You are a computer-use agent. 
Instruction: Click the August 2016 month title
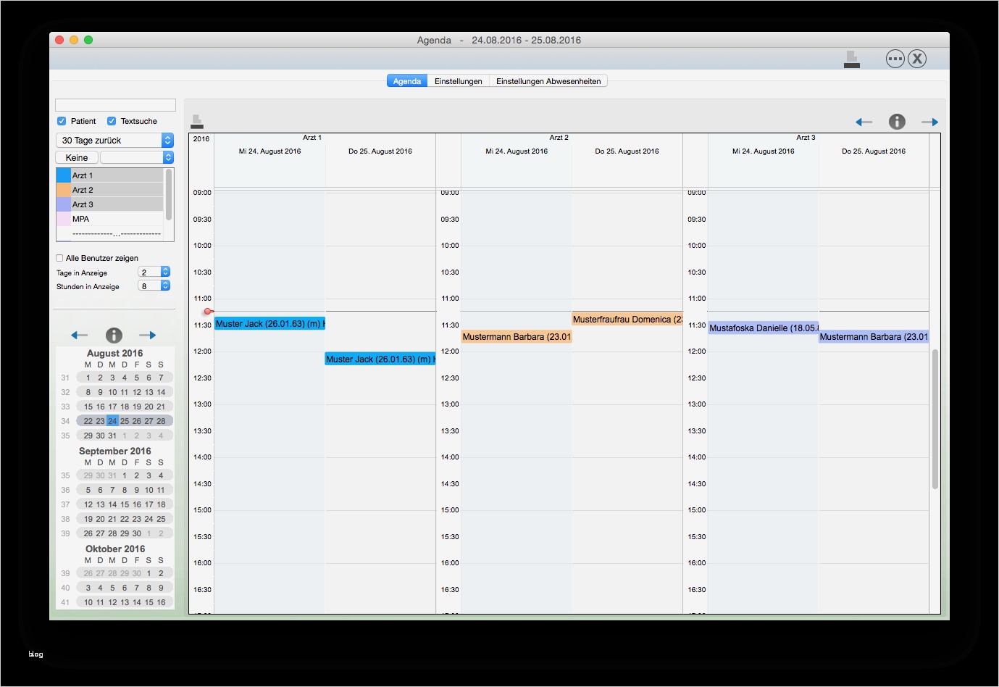point(115,353)
